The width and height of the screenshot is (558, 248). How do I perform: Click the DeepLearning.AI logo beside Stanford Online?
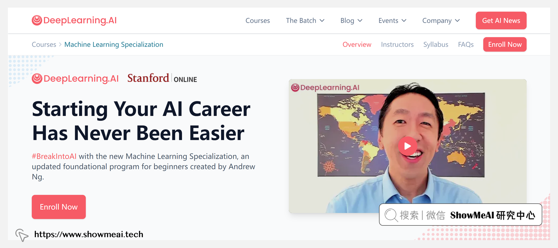click(75, 78)
